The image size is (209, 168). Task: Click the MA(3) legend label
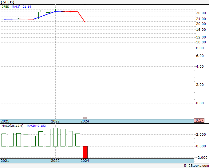pyautogui.click(x=16, y=7)
